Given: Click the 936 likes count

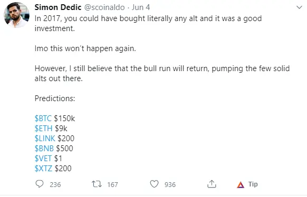Looking at the screenshot, I should click(x=170, y=184).
